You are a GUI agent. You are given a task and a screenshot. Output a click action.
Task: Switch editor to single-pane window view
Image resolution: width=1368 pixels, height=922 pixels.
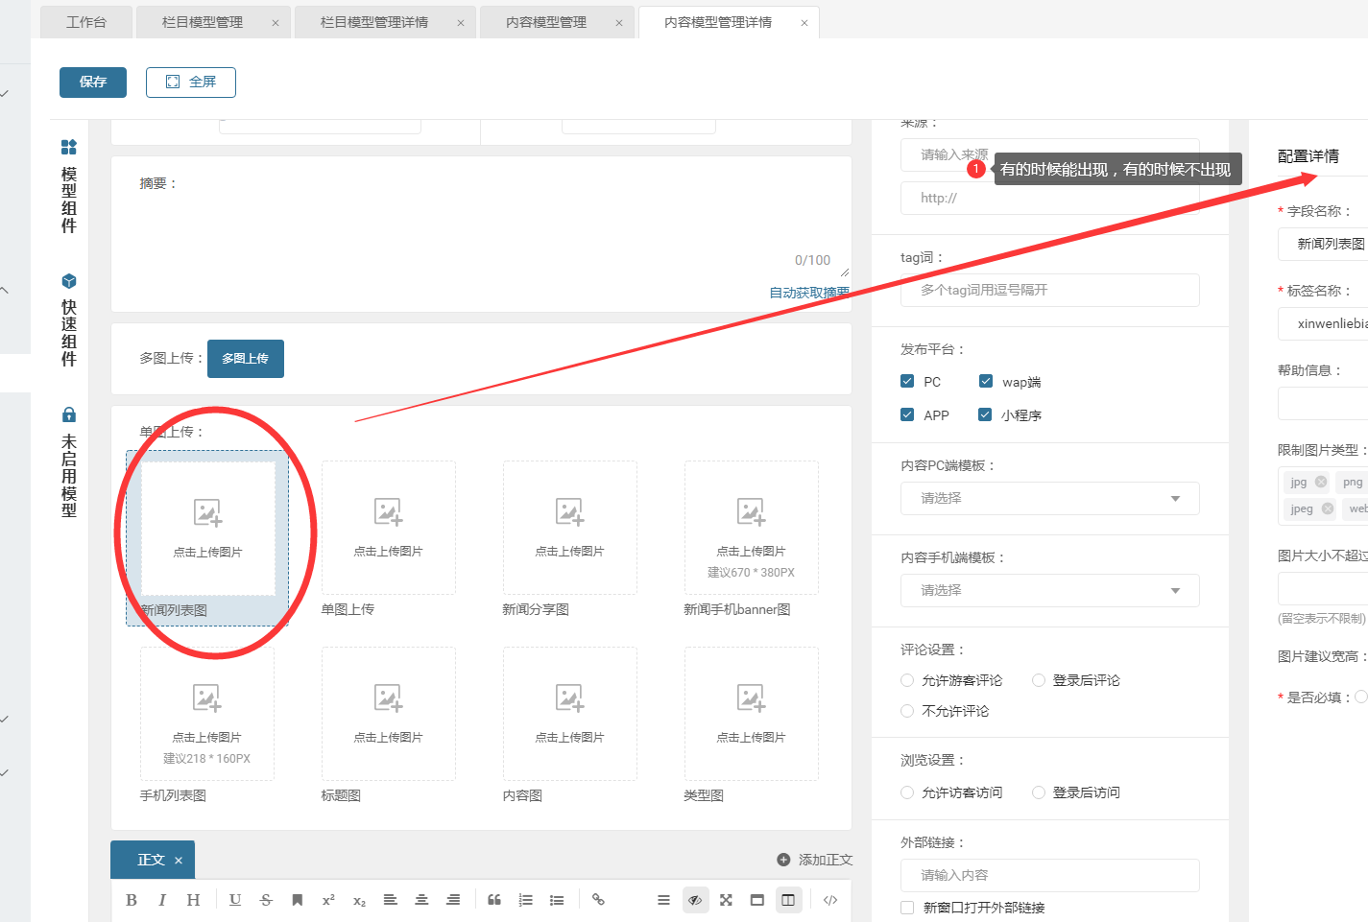[x=757, y=900]
